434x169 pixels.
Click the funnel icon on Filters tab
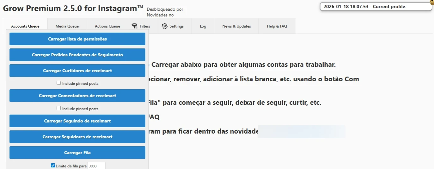coord(134,26)
